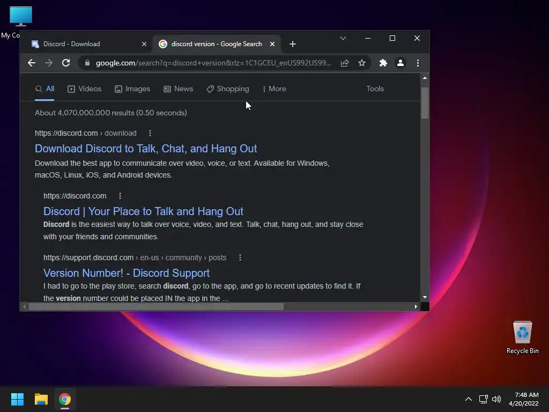
Task: Open the search Tools options
Action: (x=375, y=89)
